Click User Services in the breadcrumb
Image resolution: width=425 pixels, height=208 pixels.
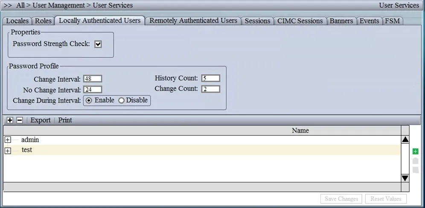click(113, 5)
